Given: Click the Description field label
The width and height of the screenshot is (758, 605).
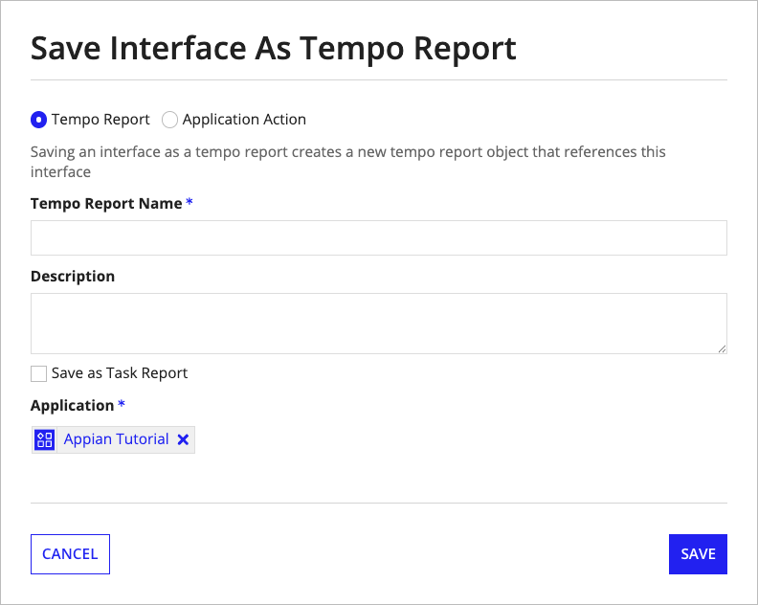Looking at the screenshot, I should 73,276.
